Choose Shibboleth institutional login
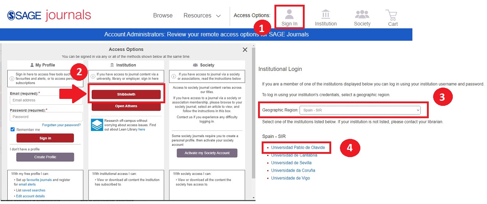This screenshot has width=487, height=204. click(x=126, y=94)
